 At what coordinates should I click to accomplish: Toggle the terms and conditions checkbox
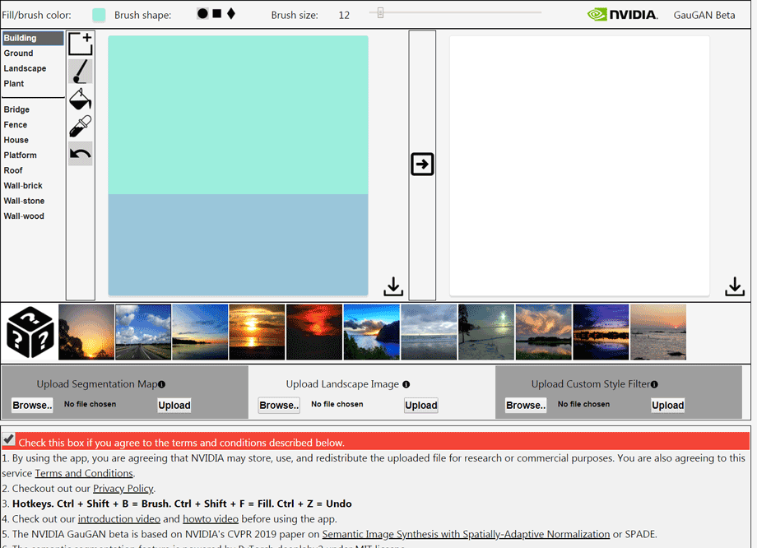9,439
